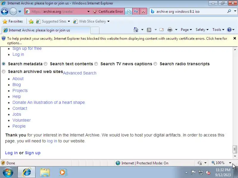Open the Help question mark menu
This screenshot has width=238, height=178.
tap(231, 30)
